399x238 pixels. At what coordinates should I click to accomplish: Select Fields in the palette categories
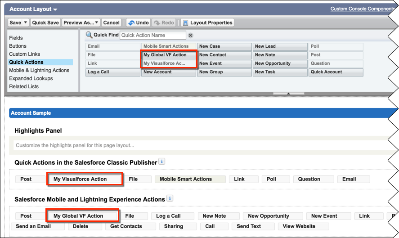tap(16, 38)
